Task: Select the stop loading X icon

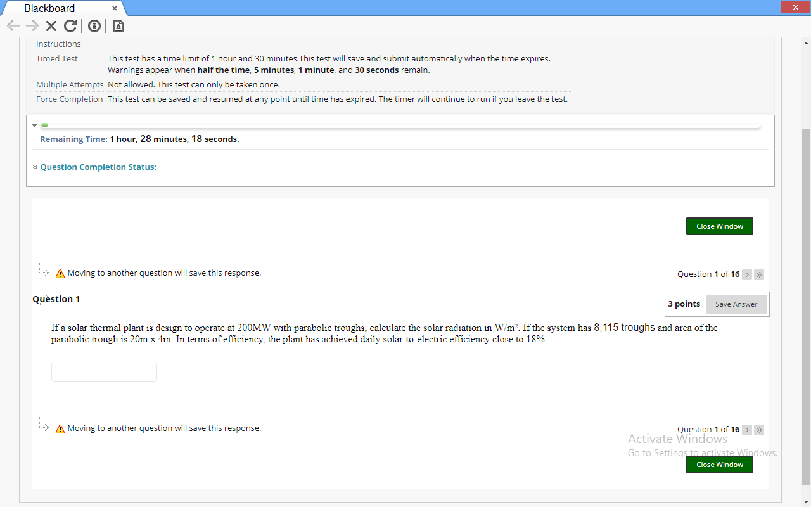Action: click(51, 26)
